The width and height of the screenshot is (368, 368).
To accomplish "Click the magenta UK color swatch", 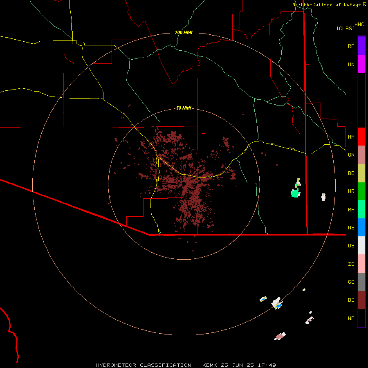I will click(x=361, y=64).
